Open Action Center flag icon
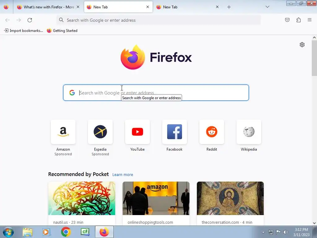 pyautogui.click(x=278, y=232)
